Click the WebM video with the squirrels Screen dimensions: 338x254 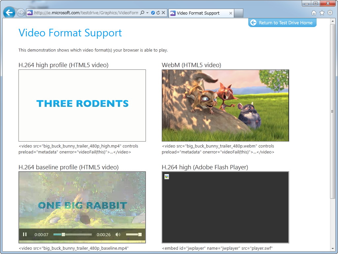pyautogui.click(x=225, y=106)
